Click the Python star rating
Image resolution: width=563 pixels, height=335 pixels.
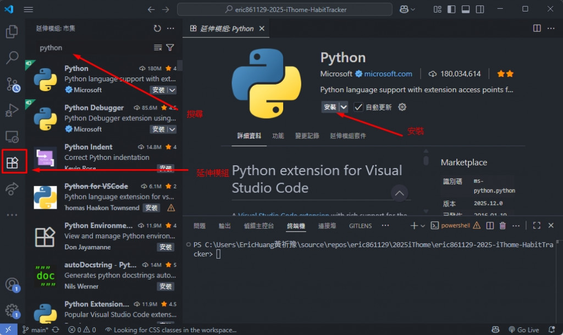(505, 74)
